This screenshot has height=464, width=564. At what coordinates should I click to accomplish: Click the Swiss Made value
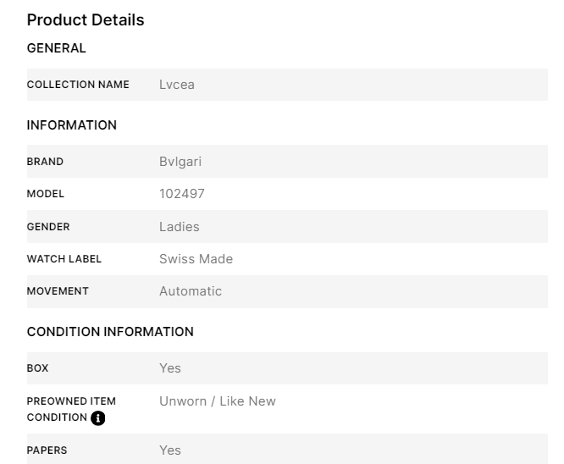(196, 259)
